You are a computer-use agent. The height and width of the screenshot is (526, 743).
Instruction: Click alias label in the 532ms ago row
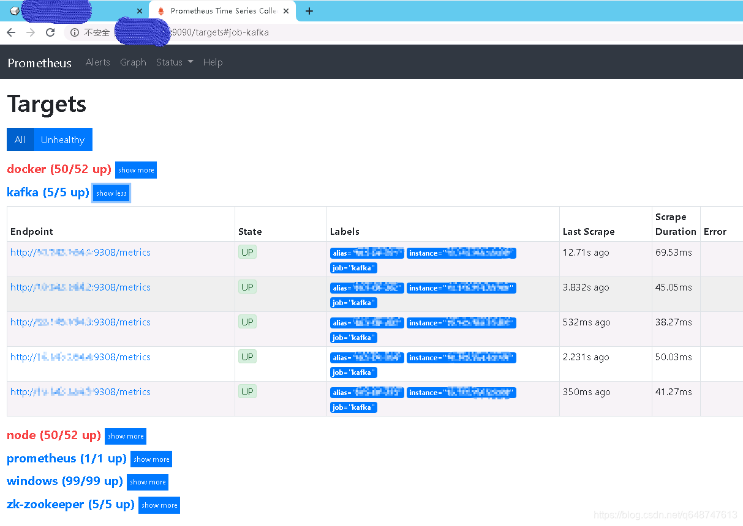pos(367,323)
